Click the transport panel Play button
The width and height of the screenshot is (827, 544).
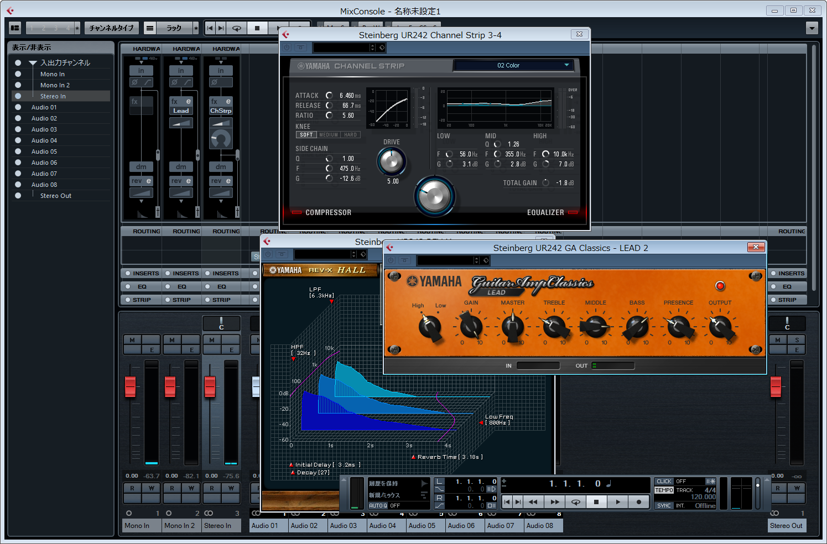pyautogui.click(x=618, y=502)
